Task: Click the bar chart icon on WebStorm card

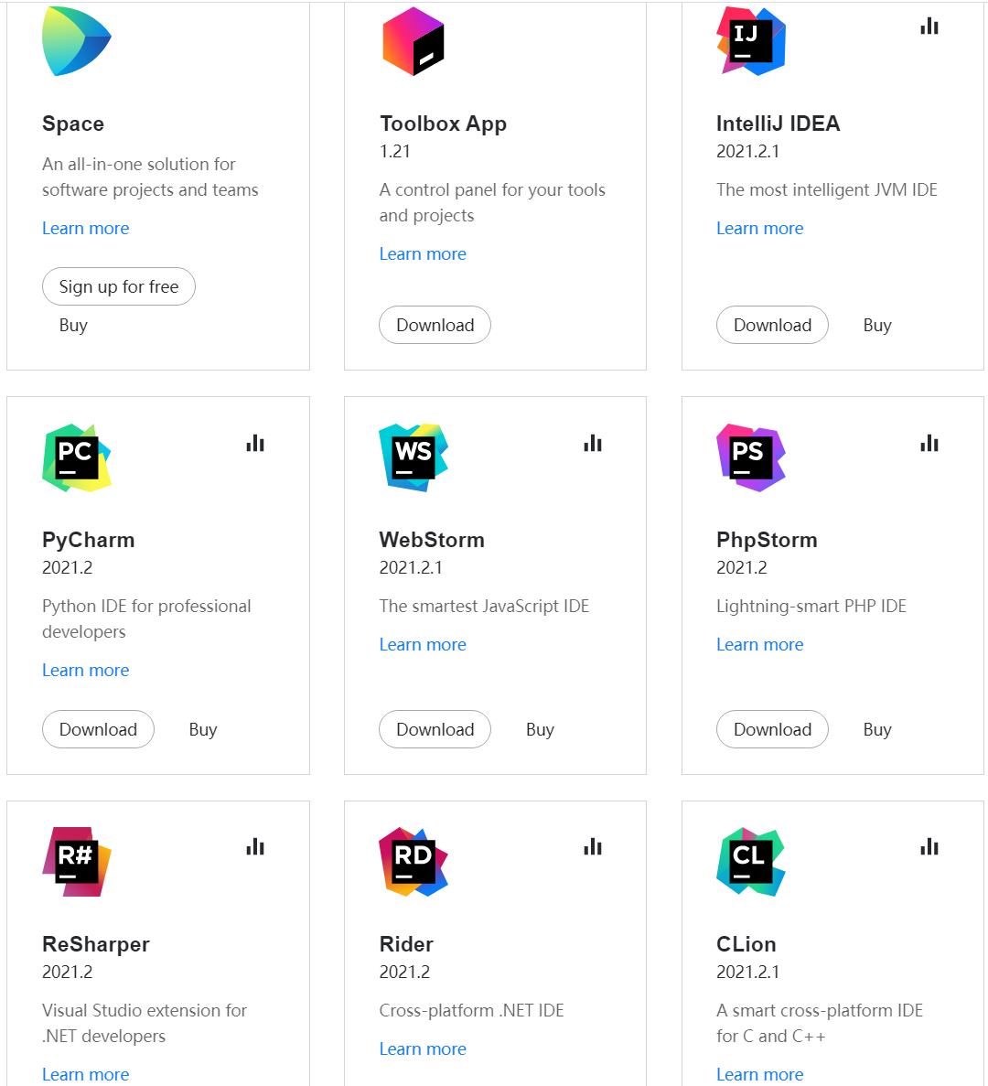Action: pyautogui.click(x=593, y=443)
